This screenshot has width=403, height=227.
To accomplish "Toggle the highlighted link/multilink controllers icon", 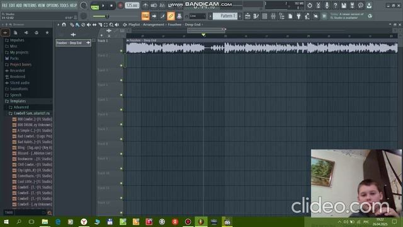I will 171,16.
